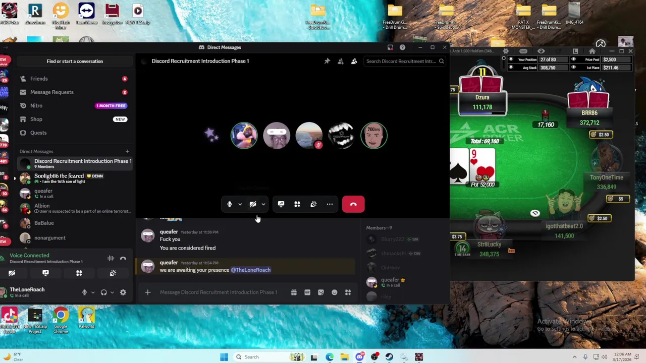The height and width of the screenshot is (363, 646).
Task: Open Nitro page in sidebar
Action: pos(75,106)
